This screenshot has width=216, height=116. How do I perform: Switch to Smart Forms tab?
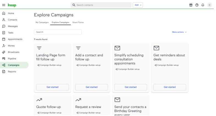[x=78, y=22]
